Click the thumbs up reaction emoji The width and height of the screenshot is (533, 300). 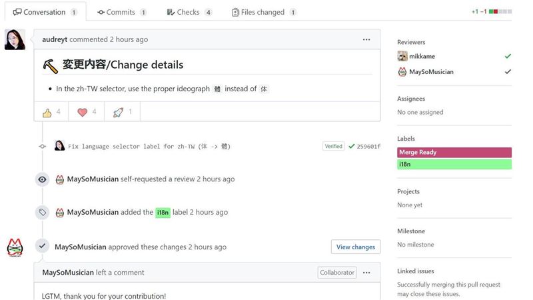click(47, 112)
